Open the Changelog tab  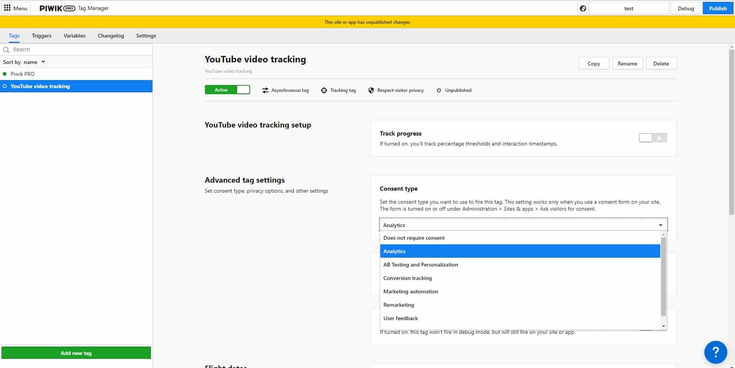point(111,36)
